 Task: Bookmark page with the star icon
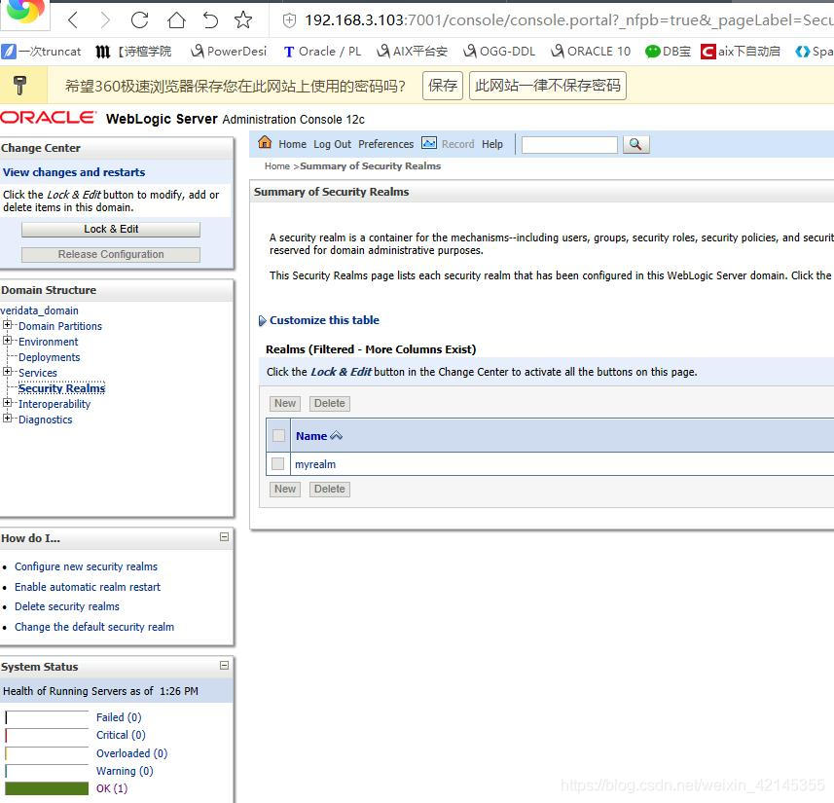pyautogui.click(x=243, y=20)
